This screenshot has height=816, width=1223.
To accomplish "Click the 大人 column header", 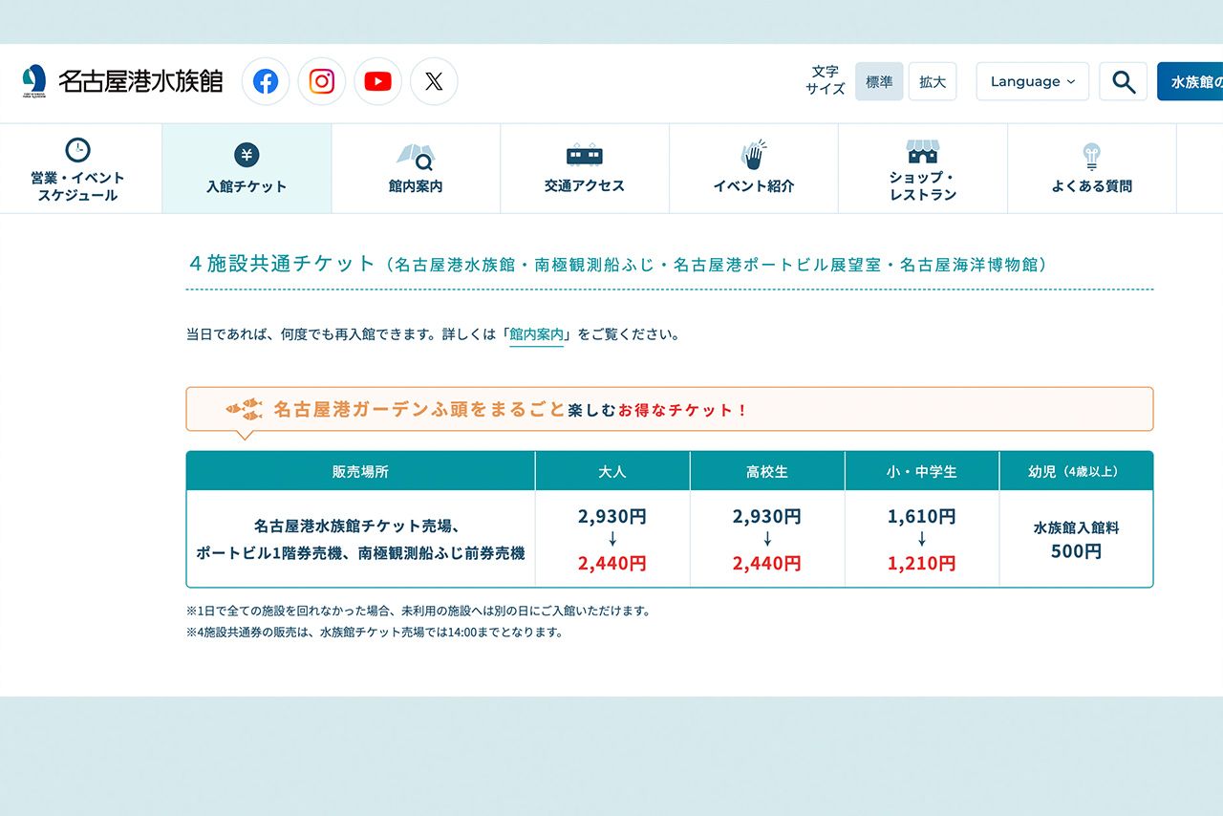I will (612, 471).
